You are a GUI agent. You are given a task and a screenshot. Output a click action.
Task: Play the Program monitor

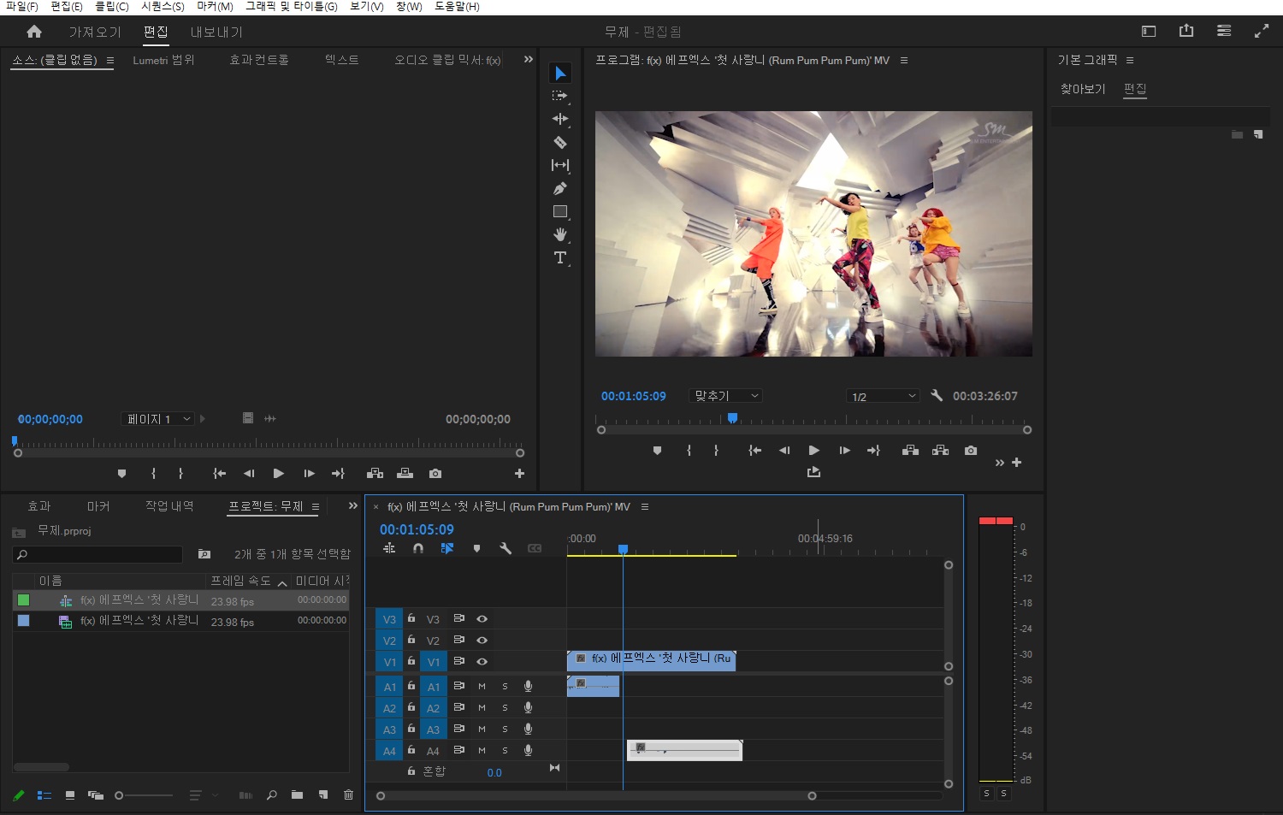[813, 451]
